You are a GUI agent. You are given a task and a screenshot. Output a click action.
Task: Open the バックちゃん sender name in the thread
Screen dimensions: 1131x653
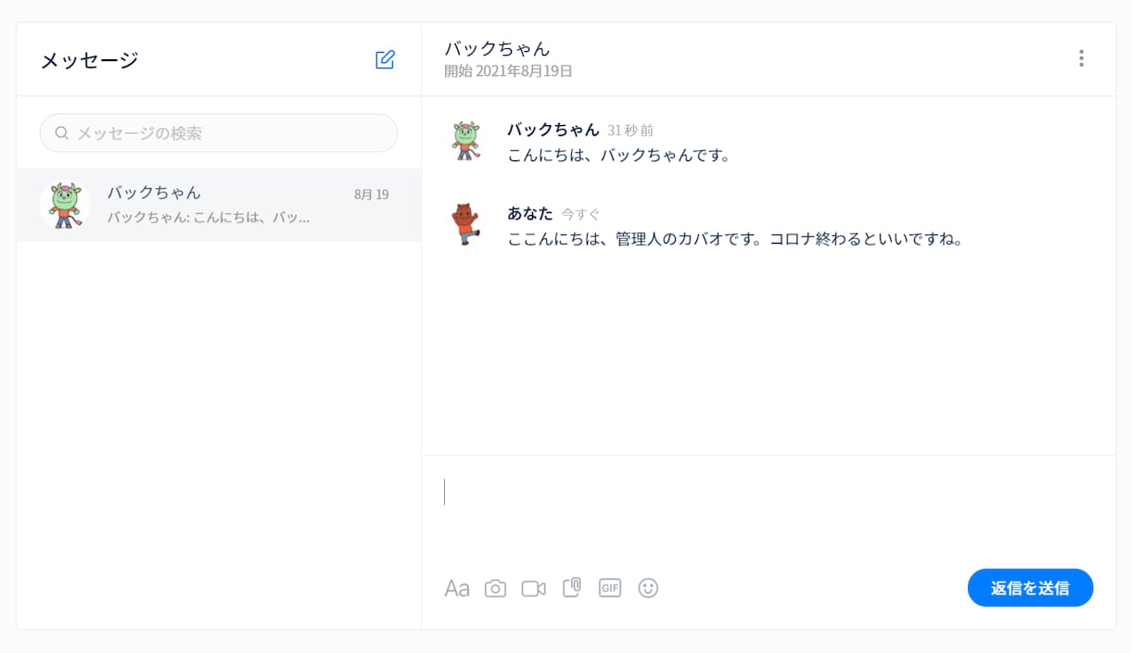[x=553, y=130]
